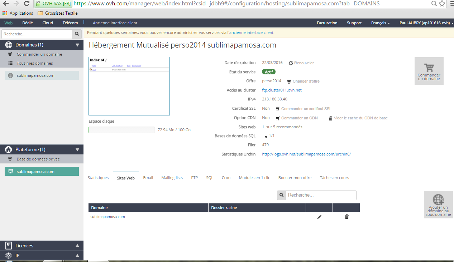Click cart icon beside Commander un CDN
The image size is (454, 262).
point(277,118)
